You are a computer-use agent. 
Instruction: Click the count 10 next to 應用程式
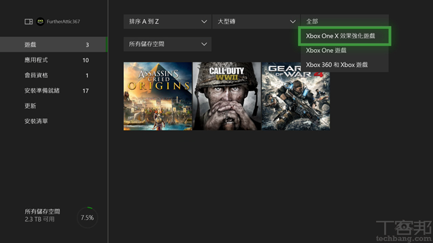click(x=85, y=60)
